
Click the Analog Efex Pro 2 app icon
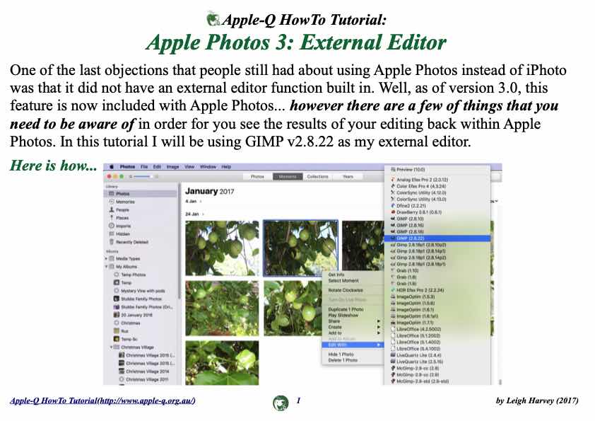click(393, 179)
